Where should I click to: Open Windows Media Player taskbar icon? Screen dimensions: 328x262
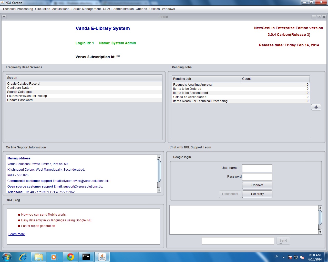click(54, 257)
